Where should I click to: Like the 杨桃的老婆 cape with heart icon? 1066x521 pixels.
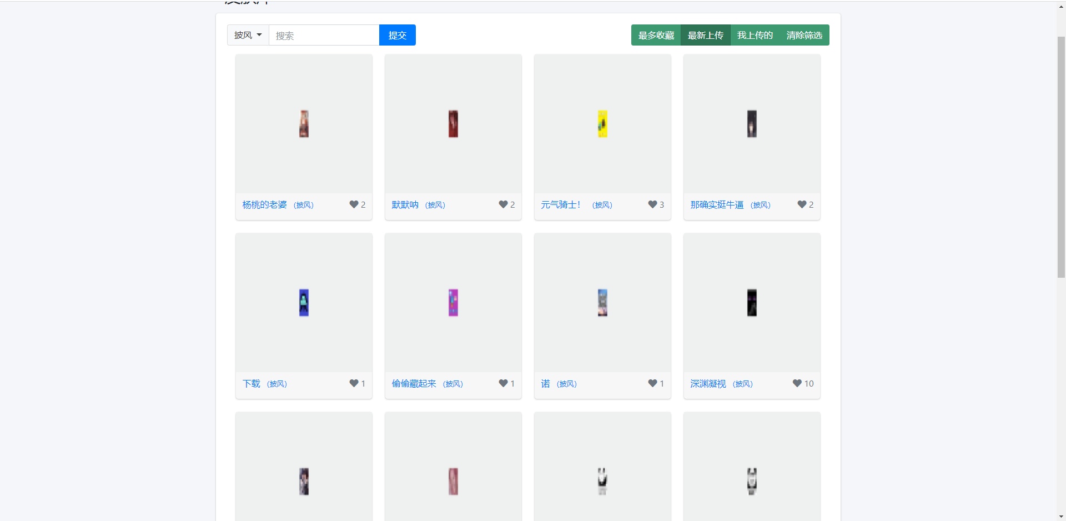[354, 204]
